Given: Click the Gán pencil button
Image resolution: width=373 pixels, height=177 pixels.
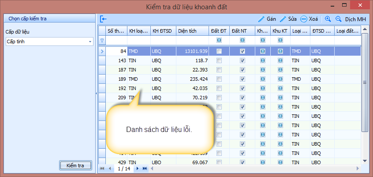Looking at the screenshot, I should pos(267,19).
